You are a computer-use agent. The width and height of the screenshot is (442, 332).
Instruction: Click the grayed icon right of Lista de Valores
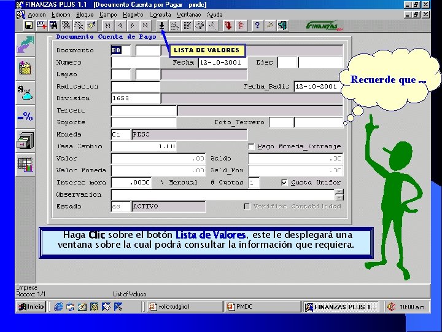[x=174, y=26]
